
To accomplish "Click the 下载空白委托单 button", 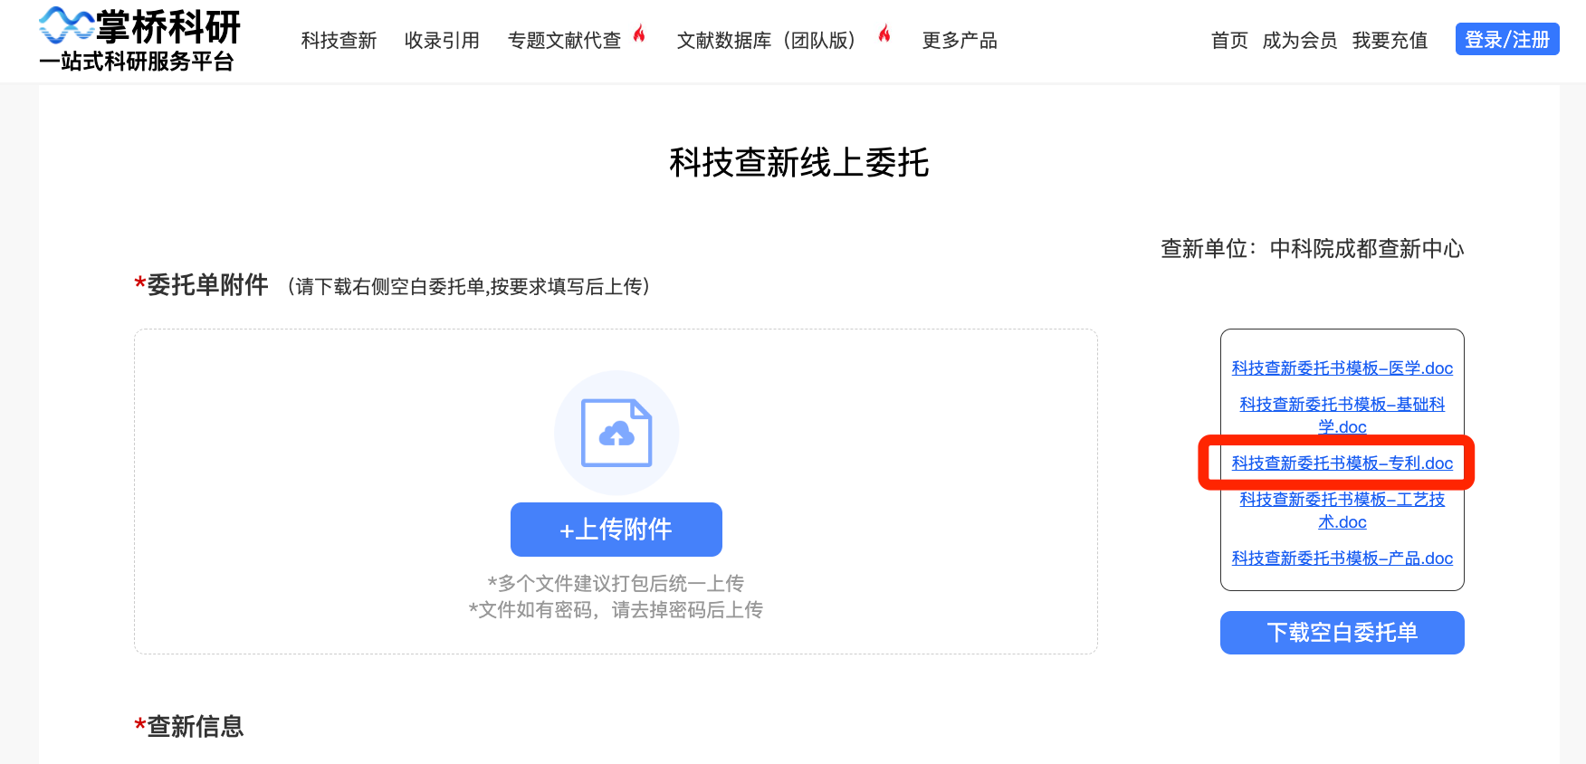I will (1342, 633).
